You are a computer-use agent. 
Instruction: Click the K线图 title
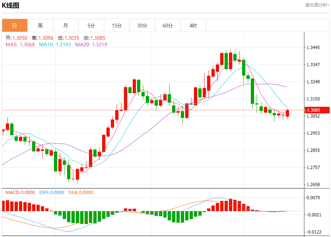coord(11,5)
